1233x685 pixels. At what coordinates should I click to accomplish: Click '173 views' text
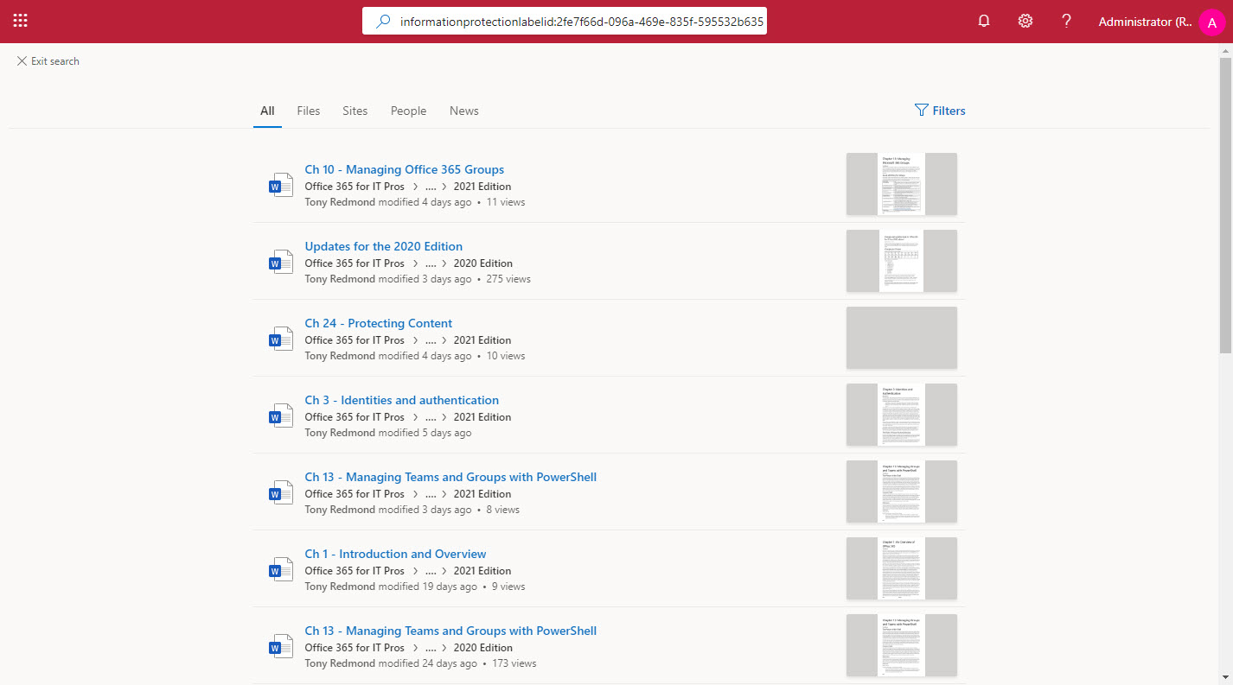[514, 663]
